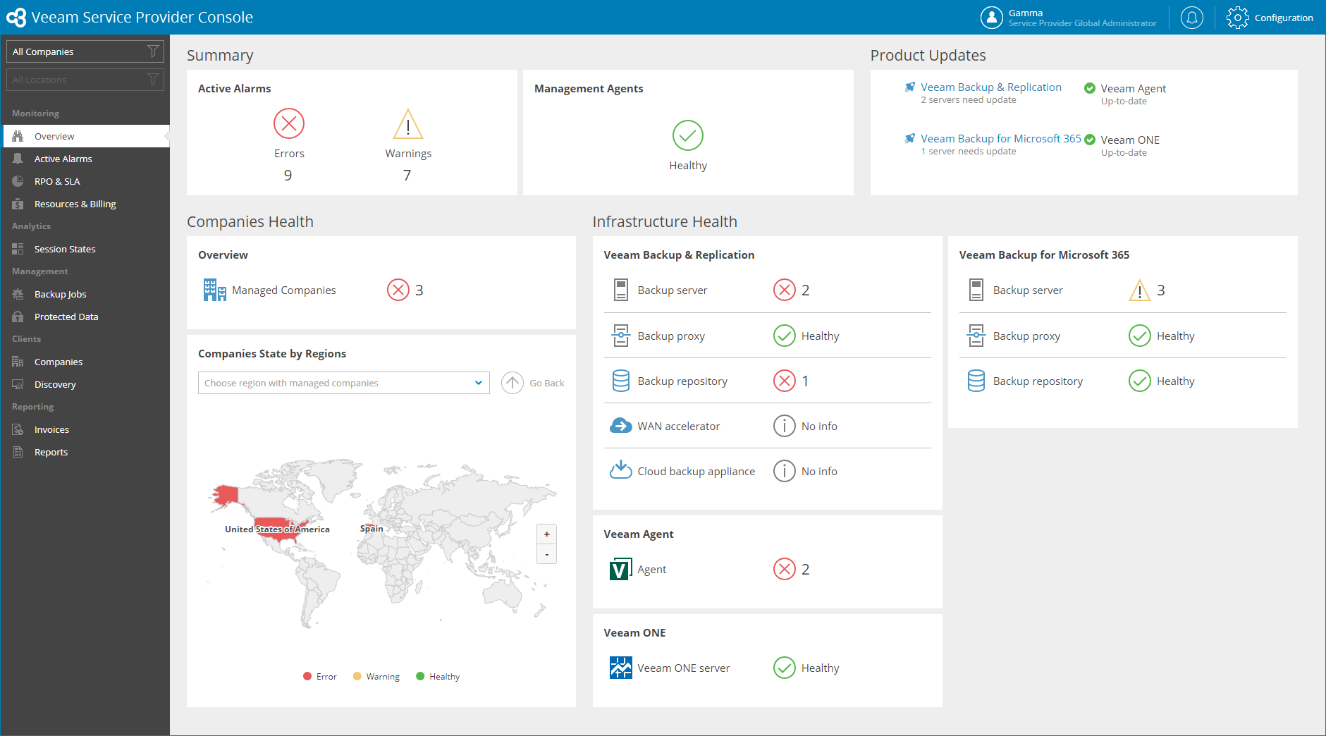Click the red Errors alarm icon
The width and height of the screenshot is (1326, 736).
[x=288, y=124]
